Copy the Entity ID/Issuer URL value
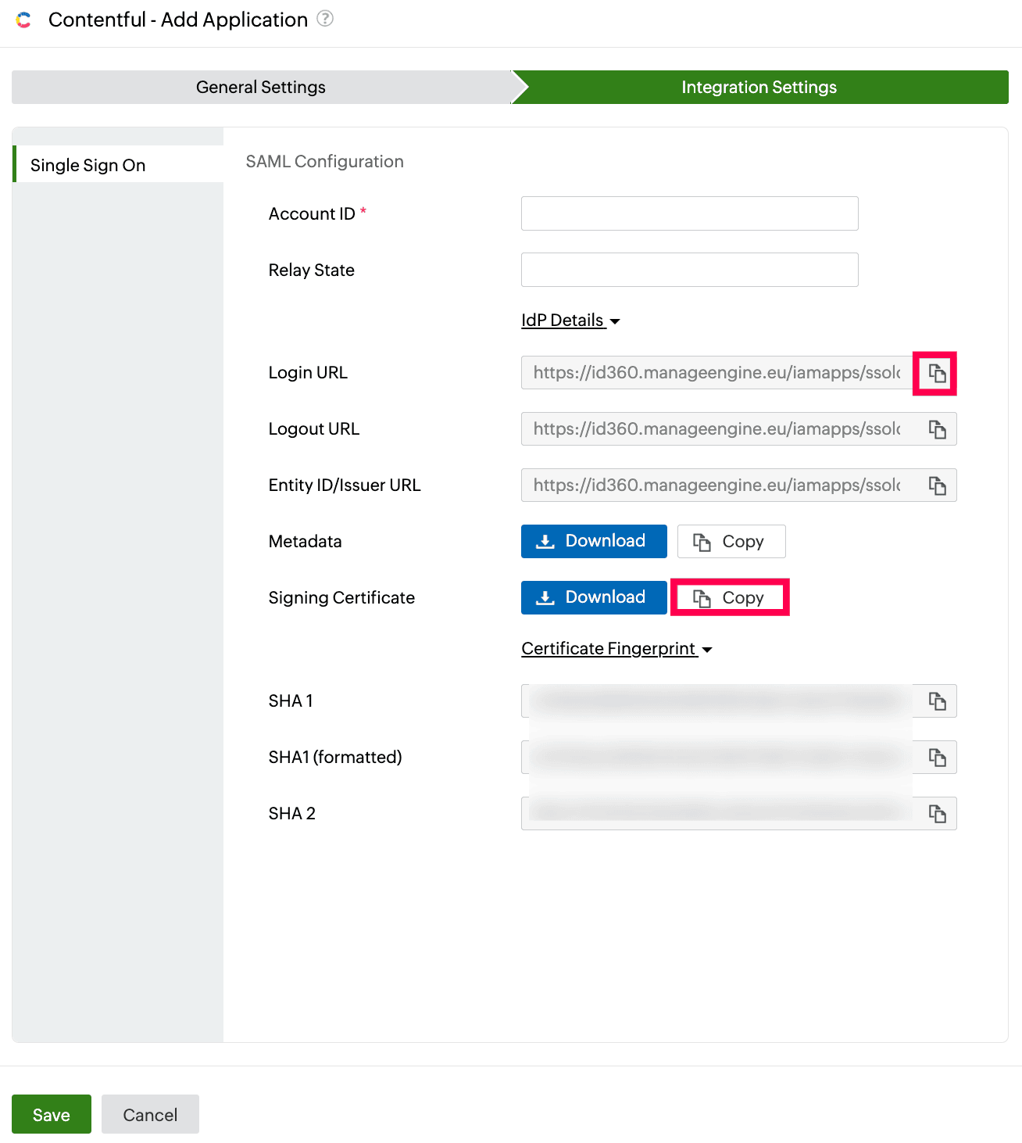This screenshot has width=1022, height=1143. [937, 486]
